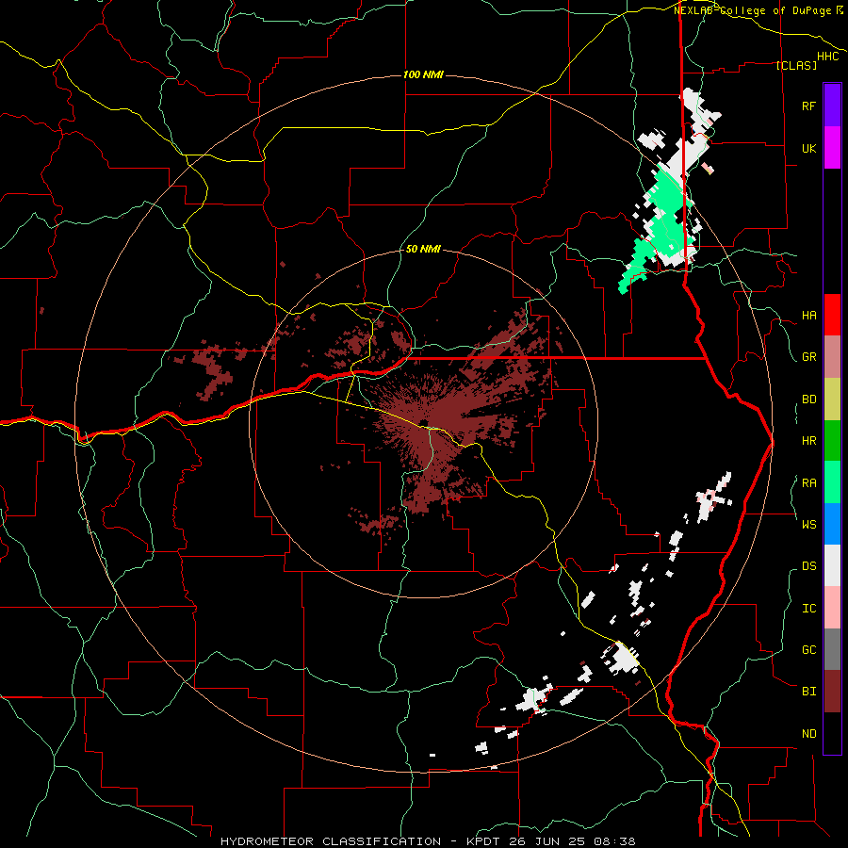
Task: Click the NEXLAB-College of DuPage credit text
Action: click(x=754, y=10)
